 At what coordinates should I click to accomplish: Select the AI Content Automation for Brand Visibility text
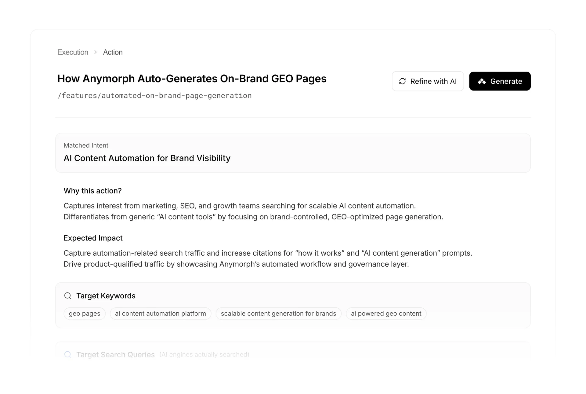147,158
